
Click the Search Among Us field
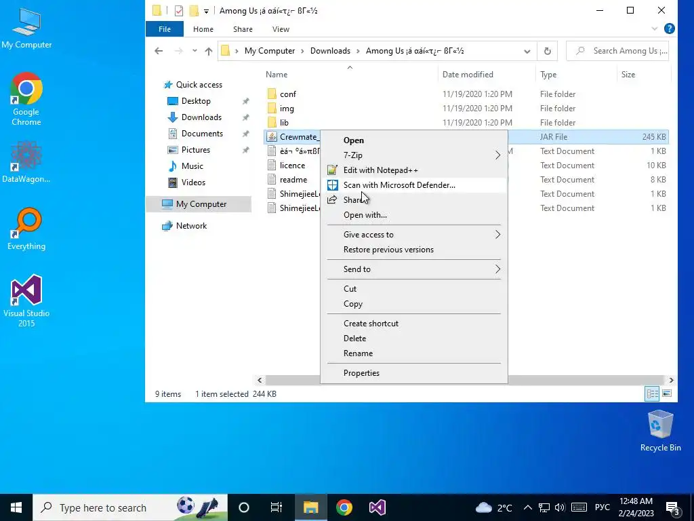[618, 51]
